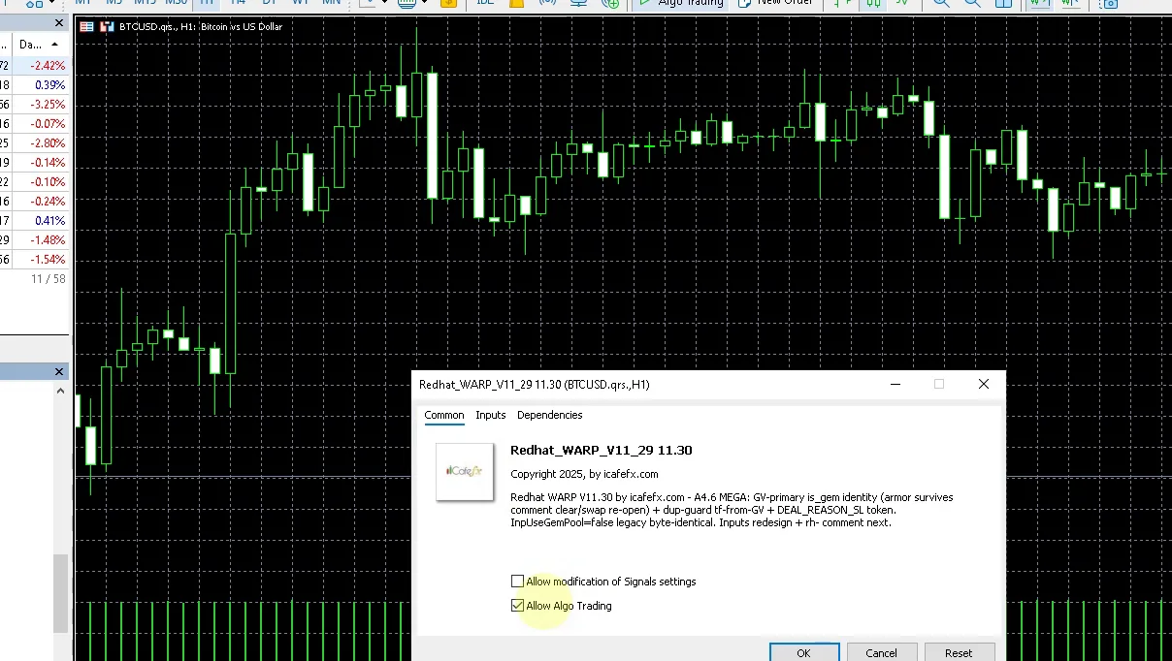Click Reset in the expert dialog
Viewport: 1172px width, 661px height.
959,652
